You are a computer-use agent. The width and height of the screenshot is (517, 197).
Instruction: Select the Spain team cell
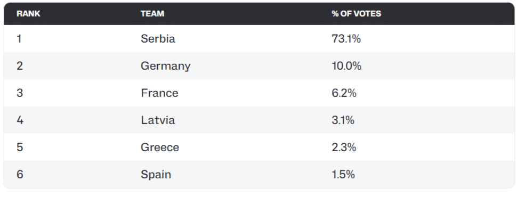tap(156, 175)
